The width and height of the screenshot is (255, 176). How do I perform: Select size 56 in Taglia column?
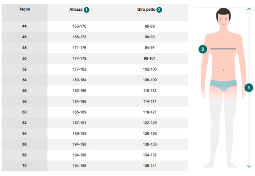tap(25, 91)
